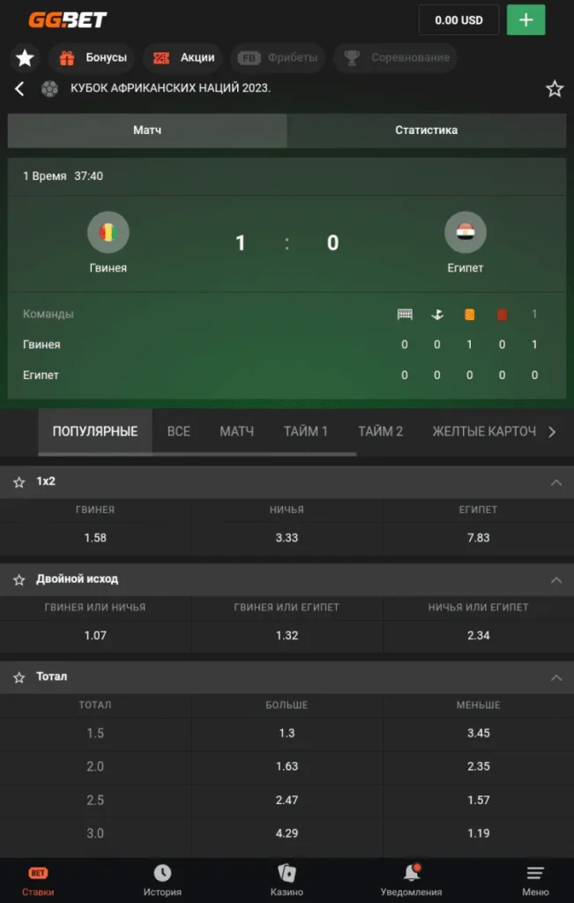Viewport: 574px width, 903px height.
Task: Open the История clock icon
Action: point(162,873)
